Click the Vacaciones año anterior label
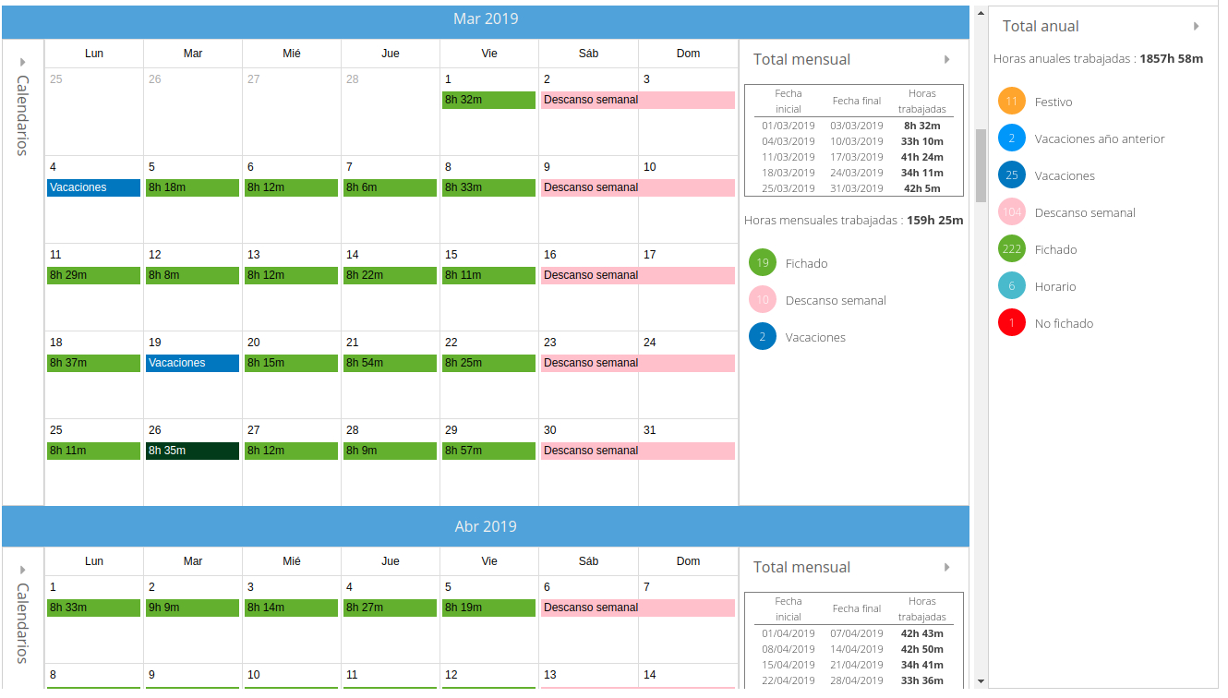 pos(1100,139)
